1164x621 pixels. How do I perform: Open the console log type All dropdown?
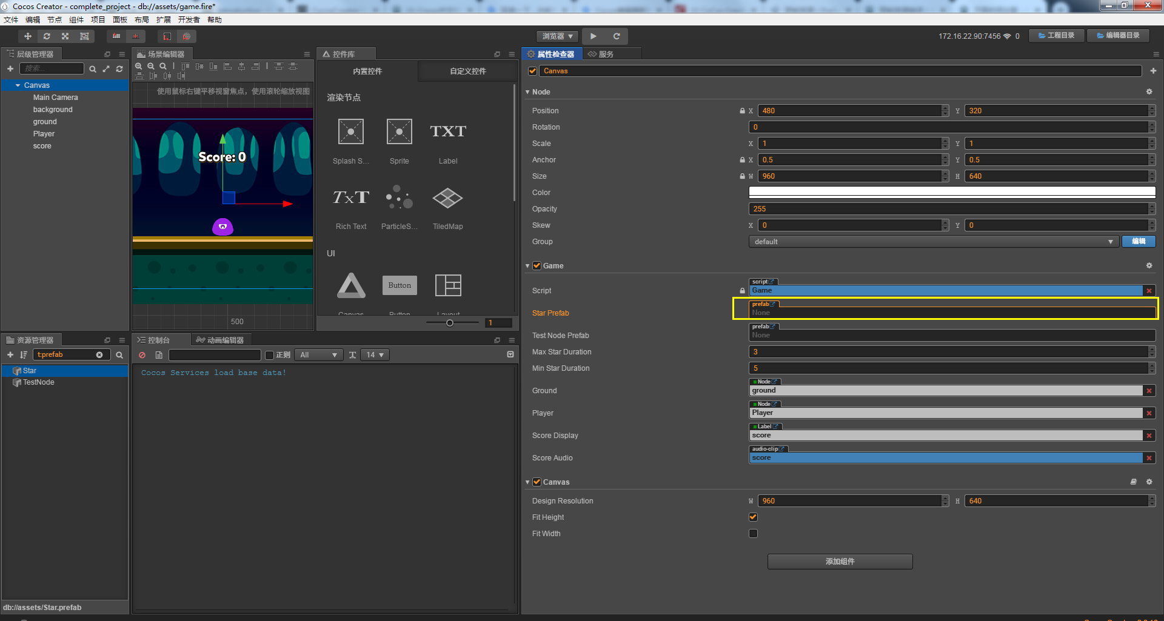pyautogui.click(x=318, y=355)
